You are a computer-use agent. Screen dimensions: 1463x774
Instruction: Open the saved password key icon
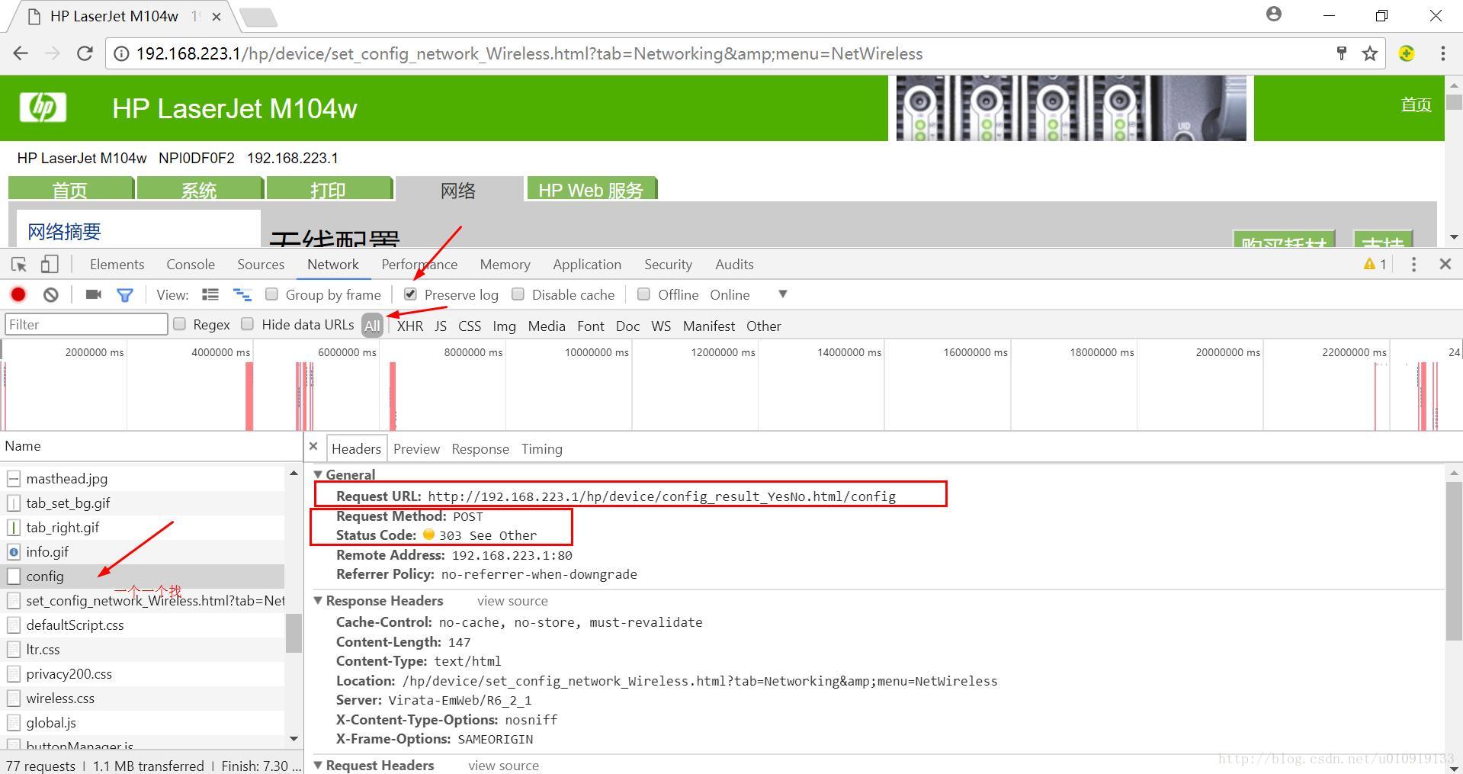[1342, 53]
